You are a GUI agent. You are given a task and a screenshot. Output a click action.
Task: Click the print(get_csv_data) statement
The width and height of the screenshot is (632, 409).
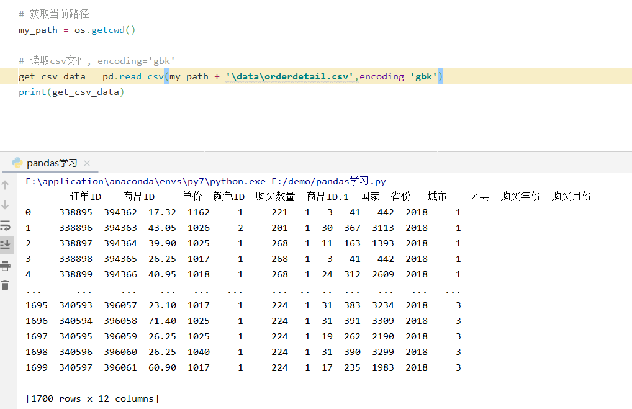click(x=71, y=92)
